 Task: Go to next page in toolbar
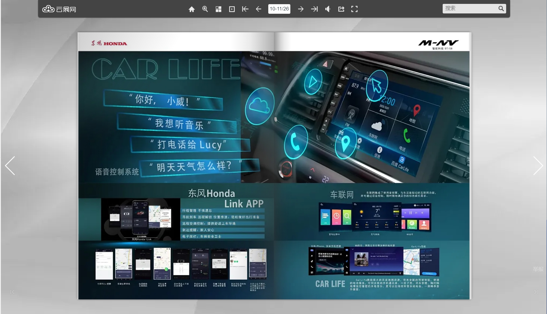coord(301,9)
